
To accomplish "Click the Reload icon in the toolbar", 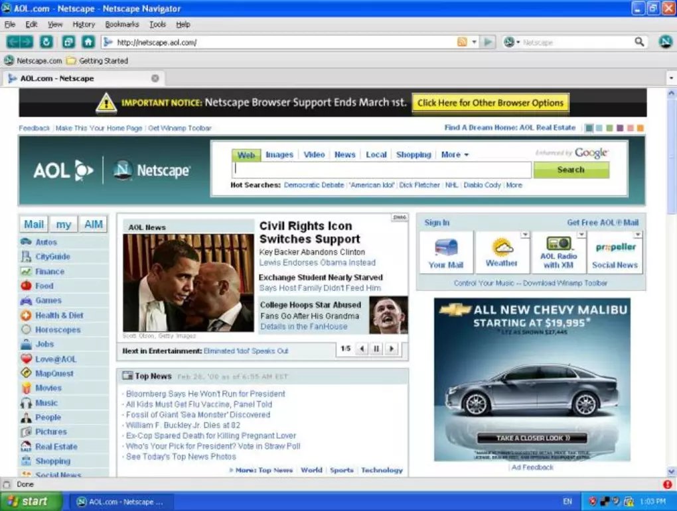I will (46, 41).
